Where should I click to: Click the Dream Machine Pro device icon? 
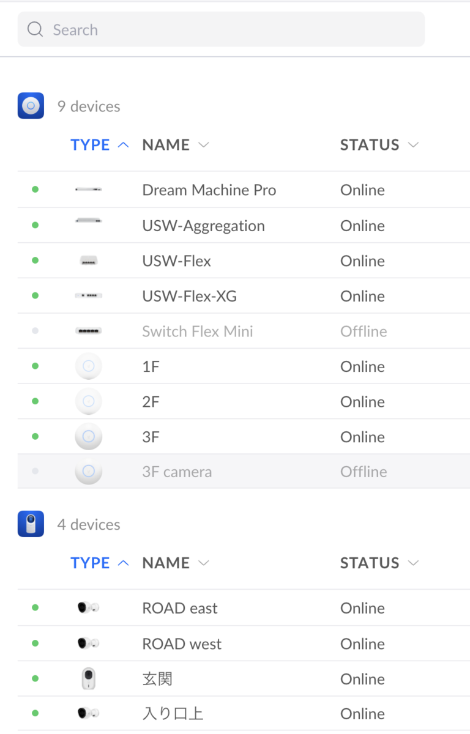pyautogui.click(x=89, y=190)
